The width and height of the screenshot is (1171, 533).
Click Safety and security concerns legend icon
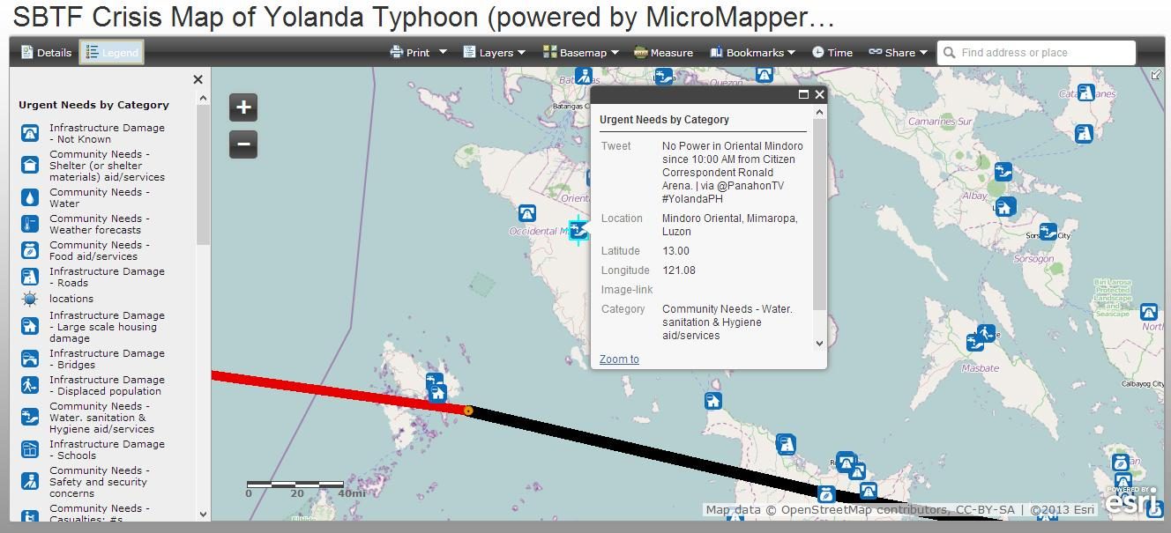point(30,482)
